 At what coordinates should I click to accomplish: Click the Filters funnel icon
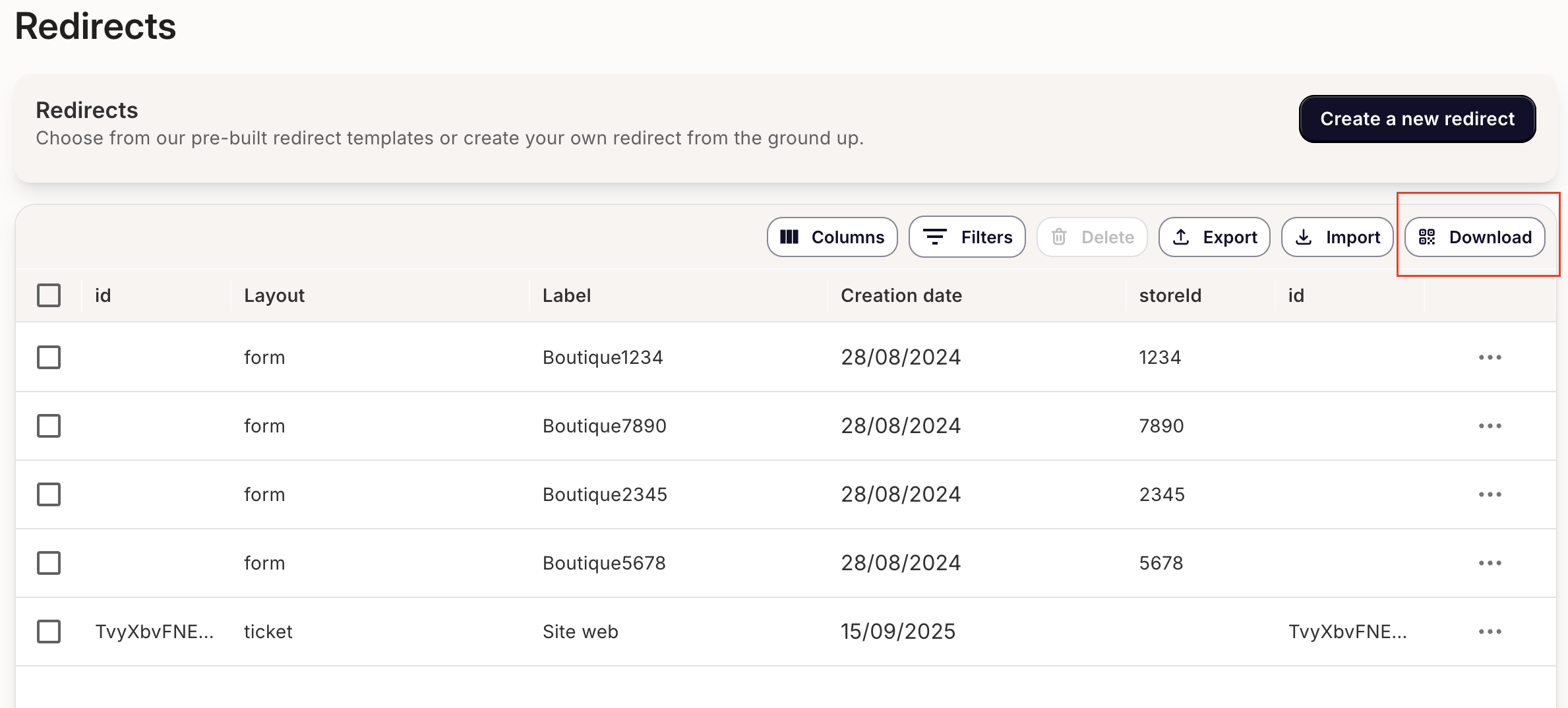pos(935,237)
